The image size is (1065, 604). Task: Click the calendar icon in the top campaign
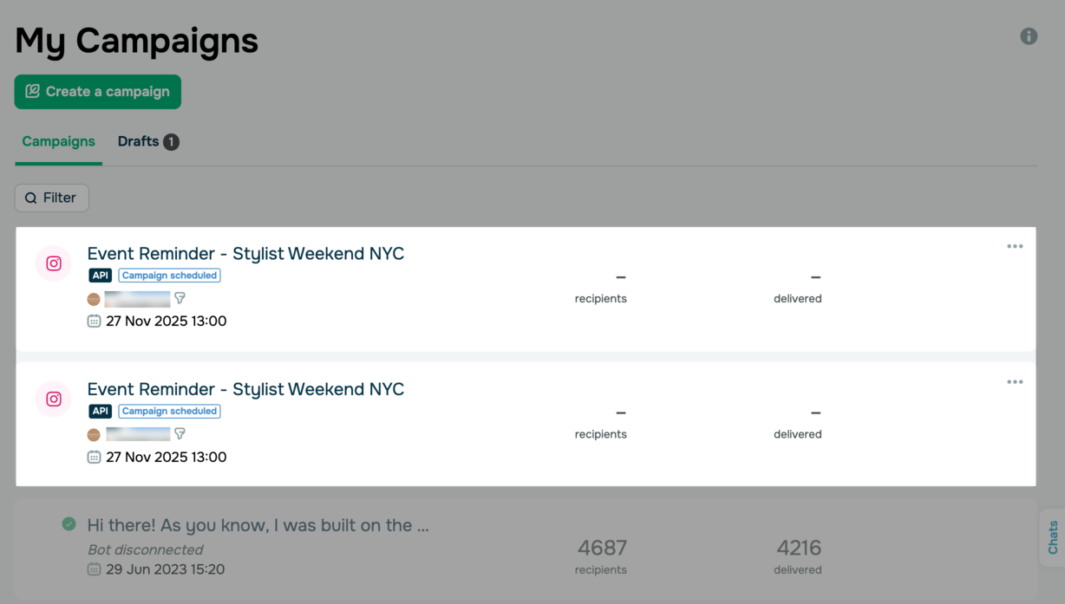(94, 321)
